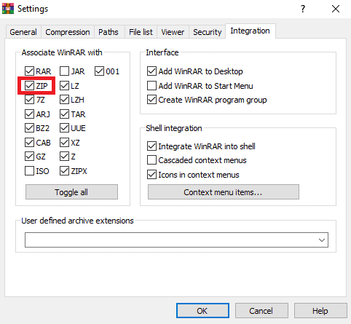Switch to the General tab
Viewport: 351px width, 324px height.
tap(23, 32)
